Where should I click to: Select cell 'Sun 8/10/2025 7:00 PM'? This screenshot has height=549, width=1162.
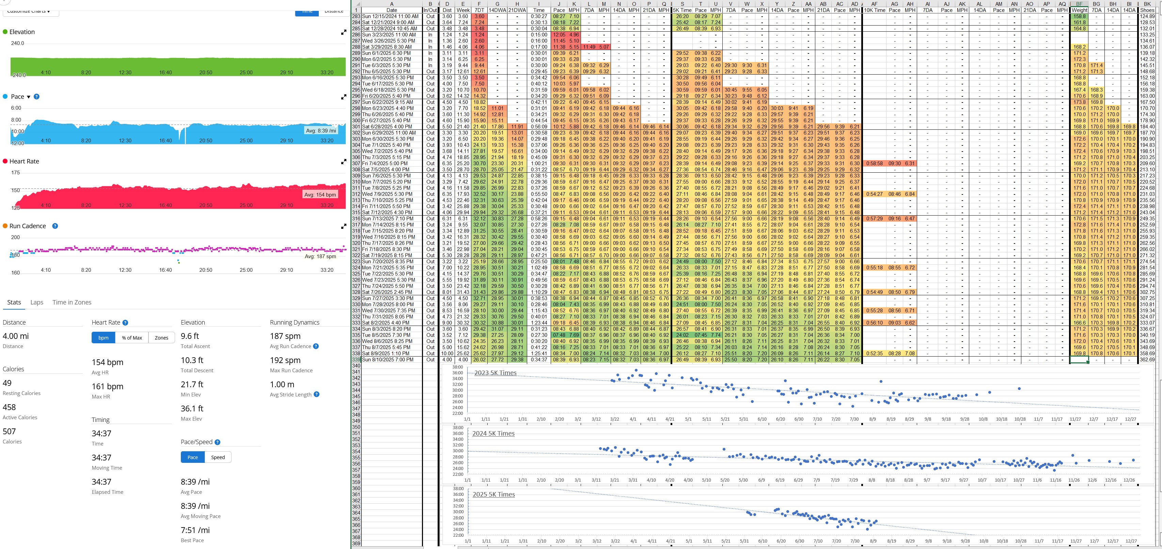392,360
